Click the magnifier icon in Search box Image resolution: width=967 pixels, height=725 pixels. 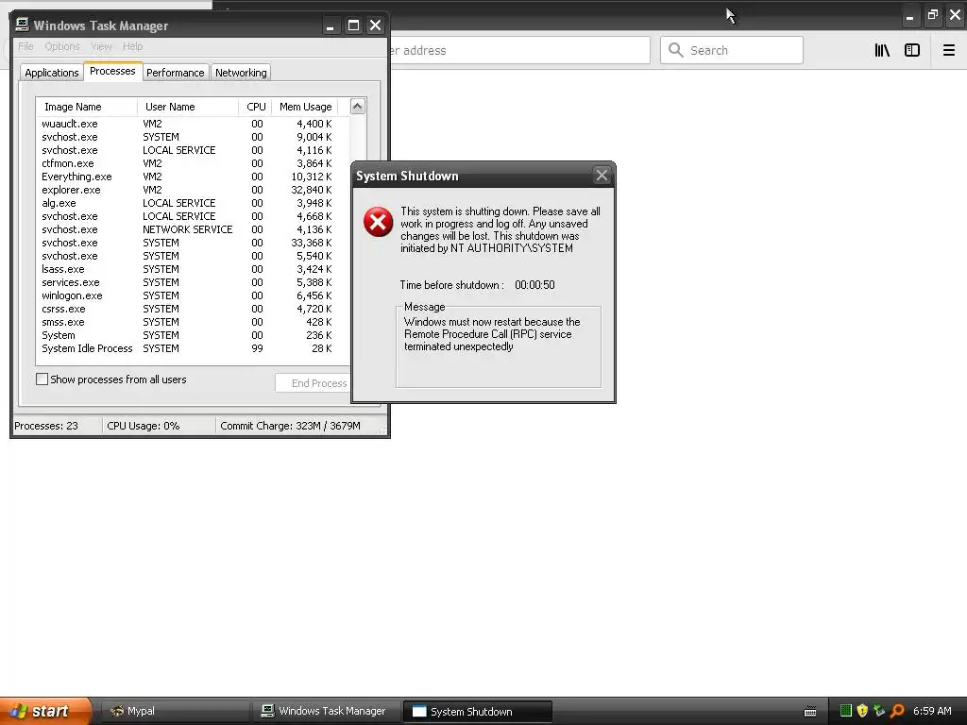676,50
